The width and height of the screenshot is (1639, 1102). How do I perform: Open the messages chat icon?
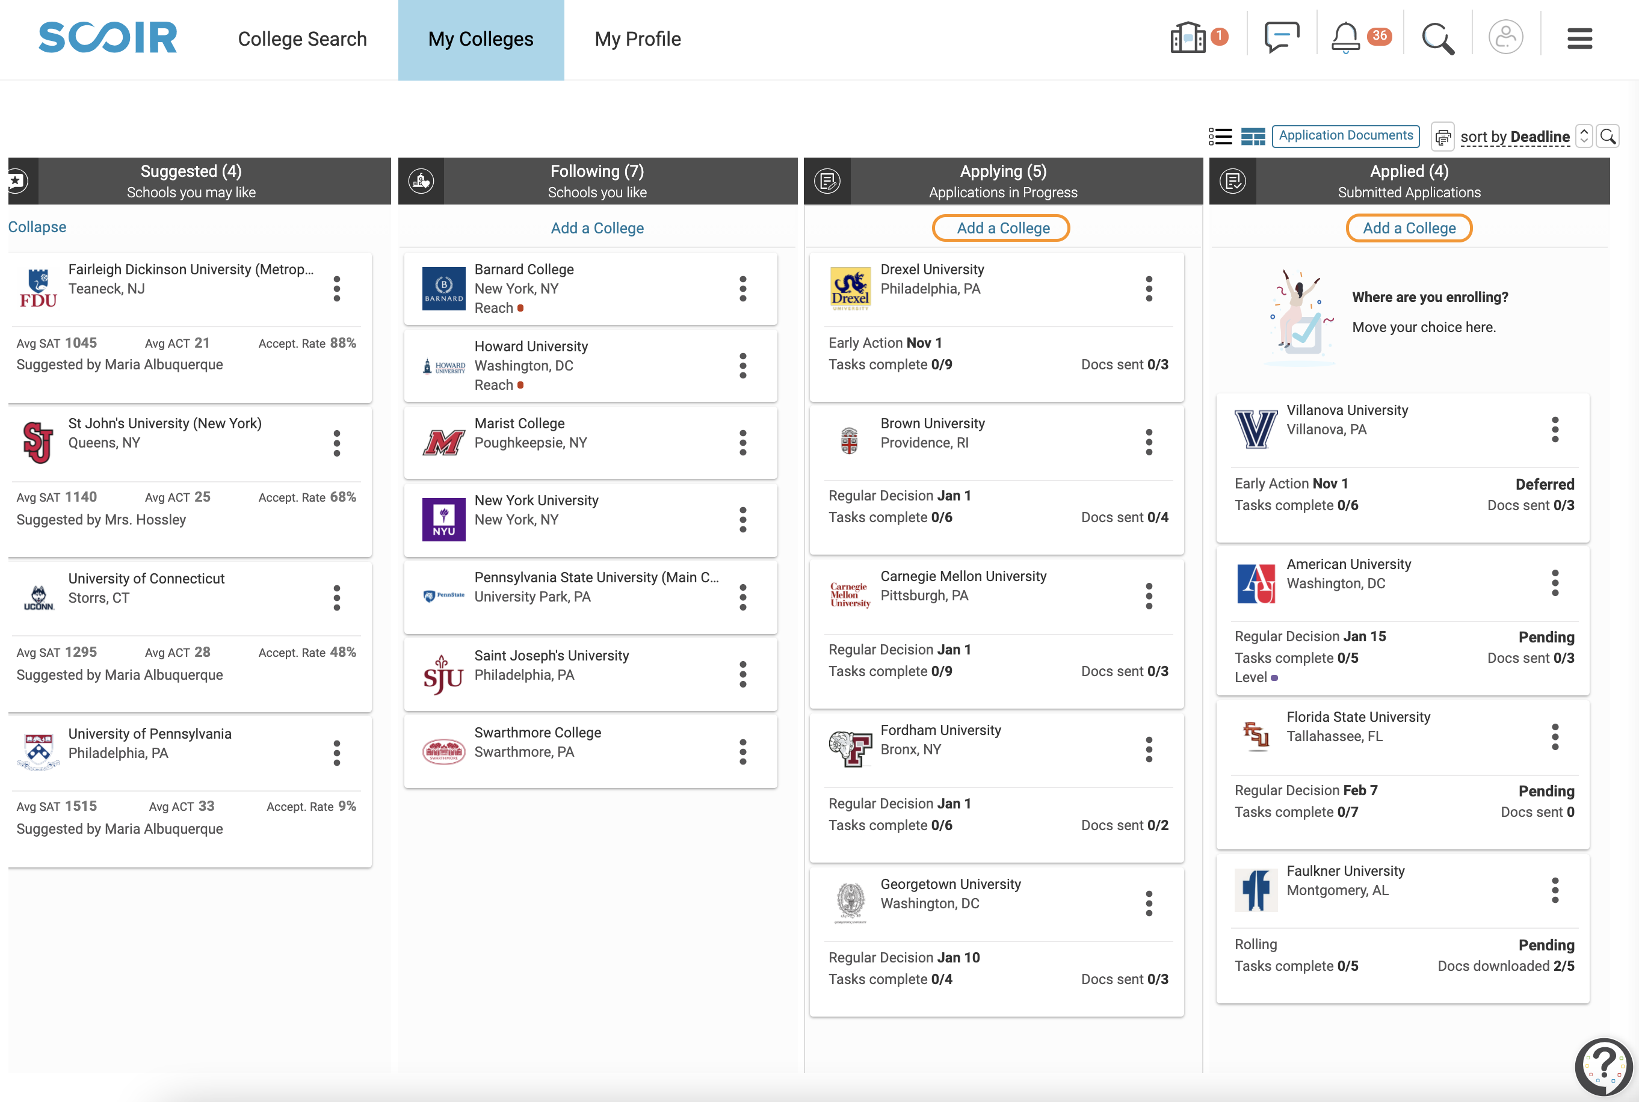[x=1281, y=38]
